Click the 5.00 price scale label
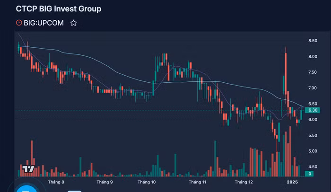 coord(313,151)
